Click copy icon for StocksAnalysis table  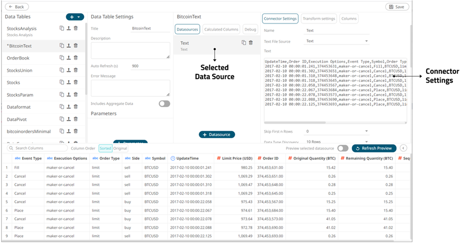point(62,28)
